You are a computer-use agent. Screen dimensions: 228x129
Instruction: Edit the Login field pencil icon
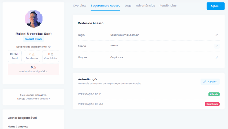point(217,35)
